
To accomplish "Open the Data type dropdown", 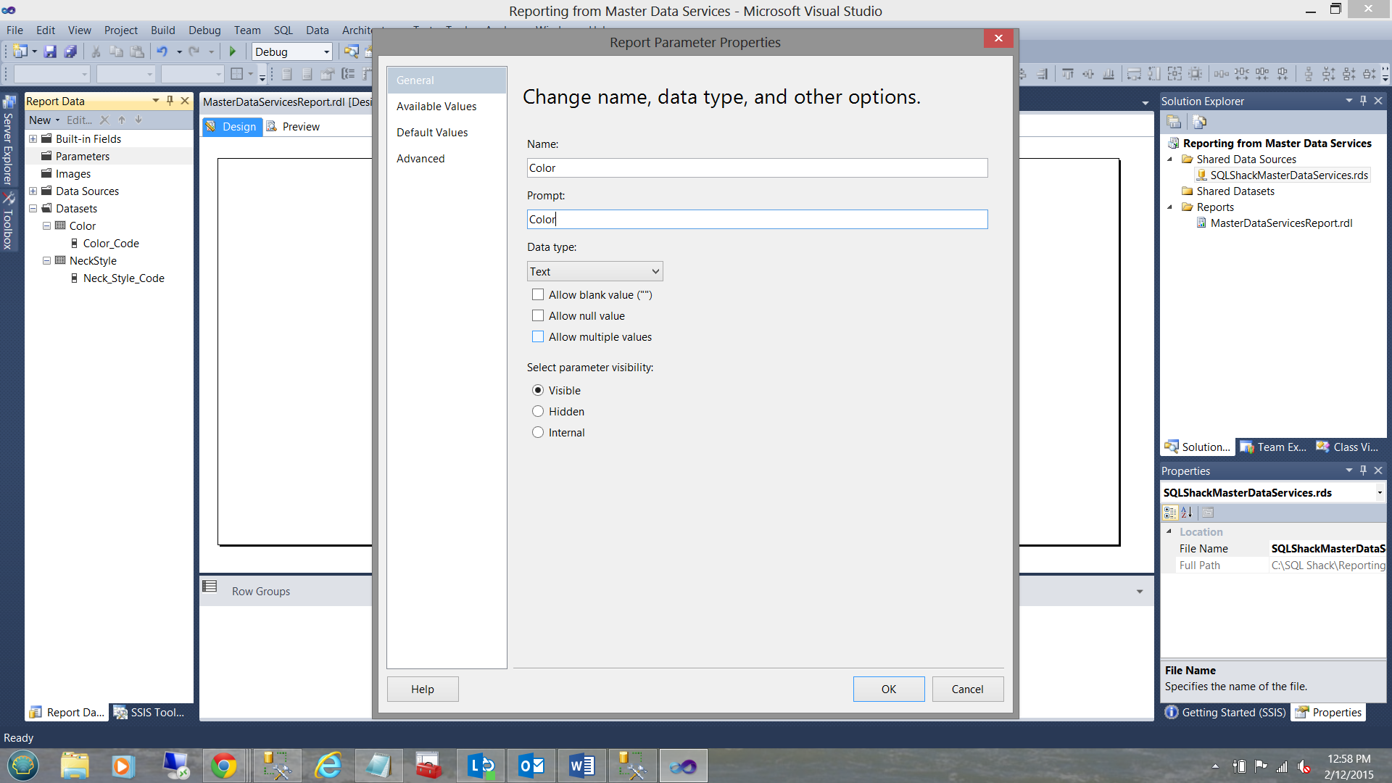I will pos(594,272).
